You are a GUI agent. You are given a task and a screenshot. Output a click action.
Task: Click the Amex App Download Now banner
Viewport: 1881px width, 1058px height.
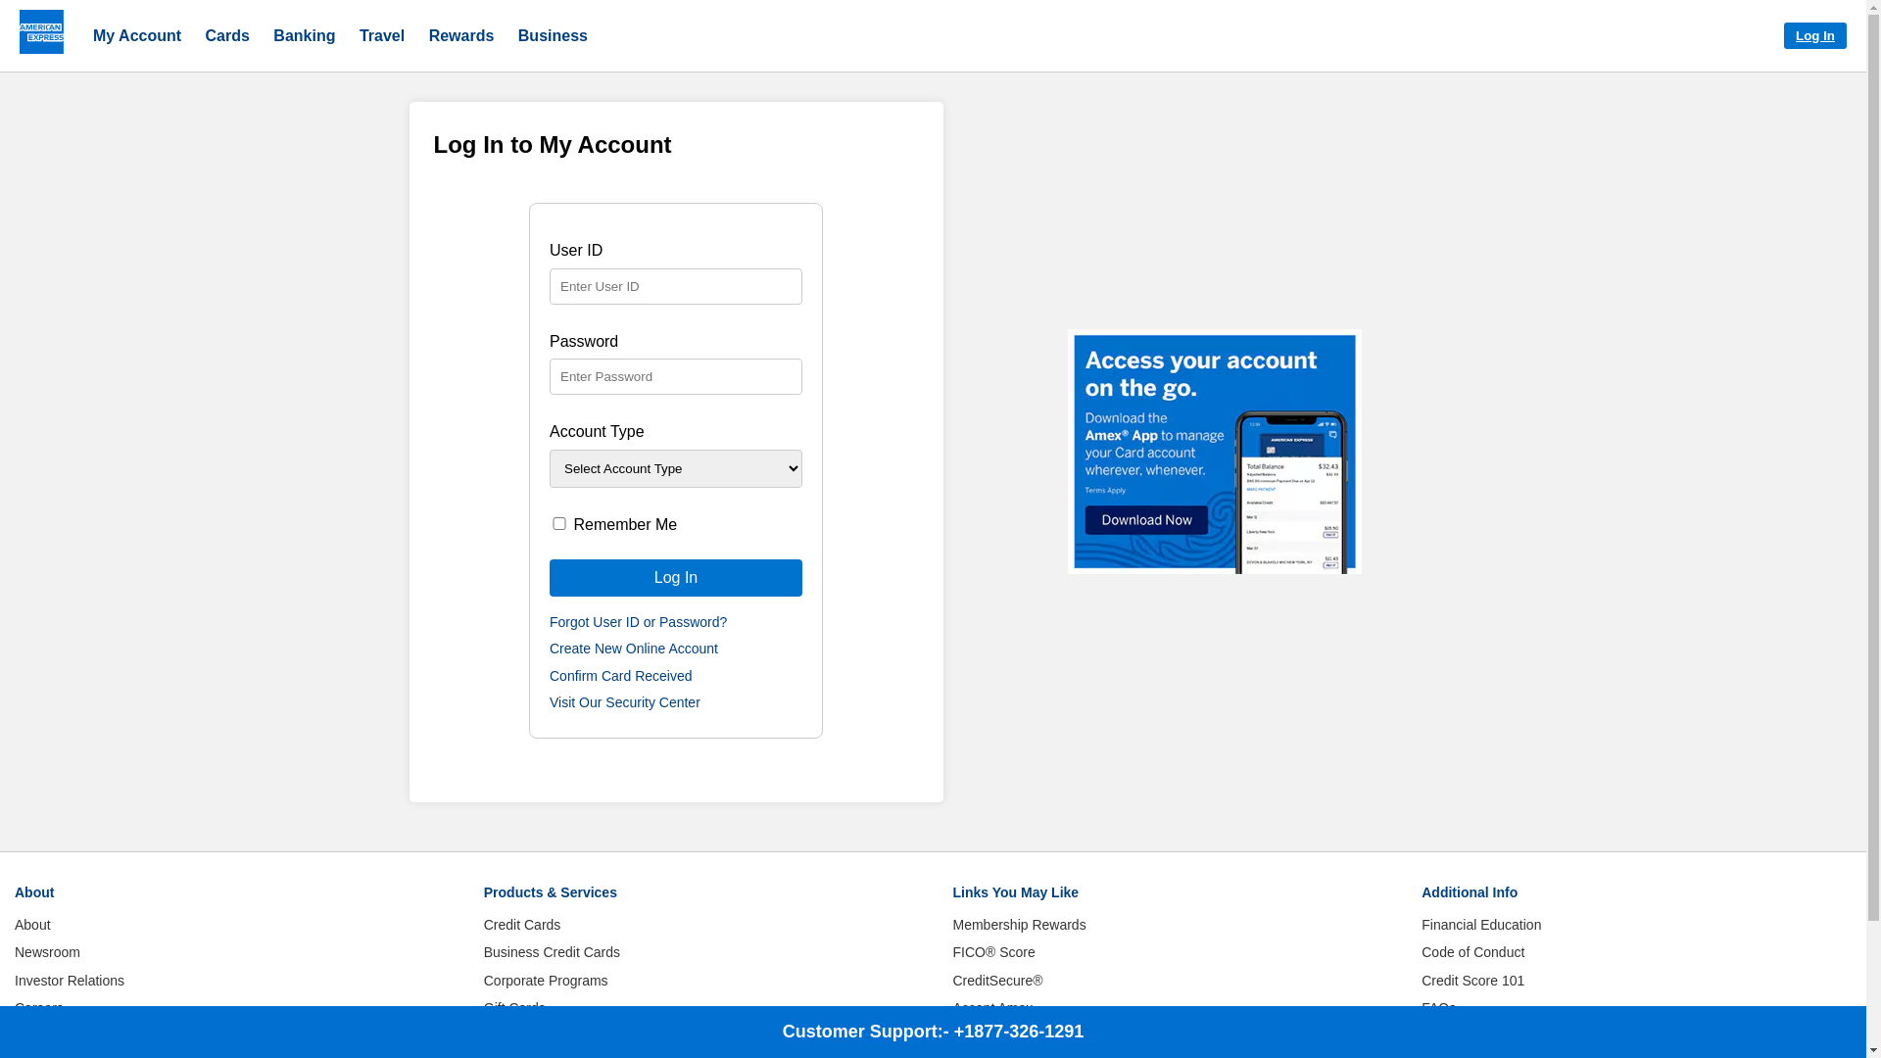(x=1215, y=452)
